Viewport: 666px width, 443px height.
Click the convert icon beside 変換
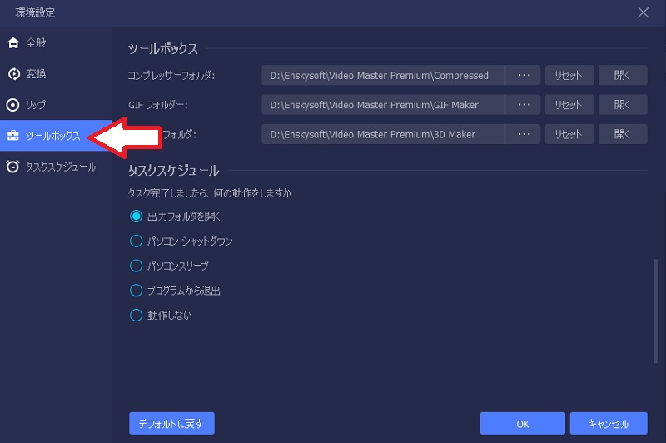[13, 74]
